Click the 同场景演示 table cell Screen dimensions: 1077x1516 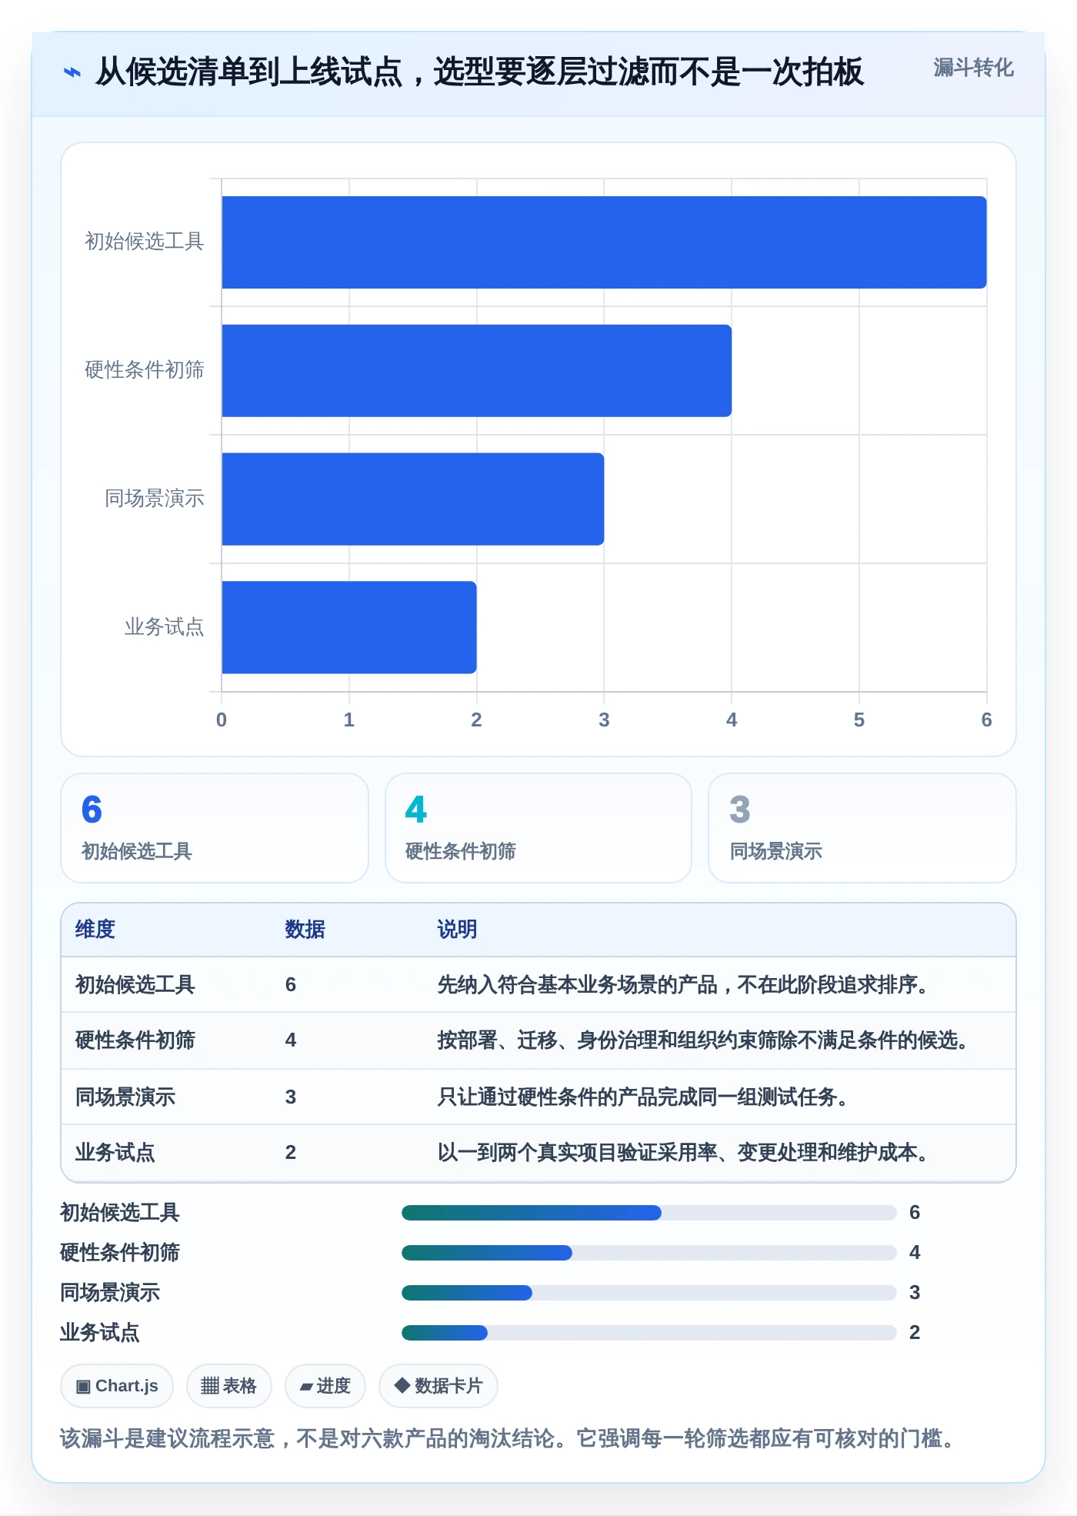125,1097
